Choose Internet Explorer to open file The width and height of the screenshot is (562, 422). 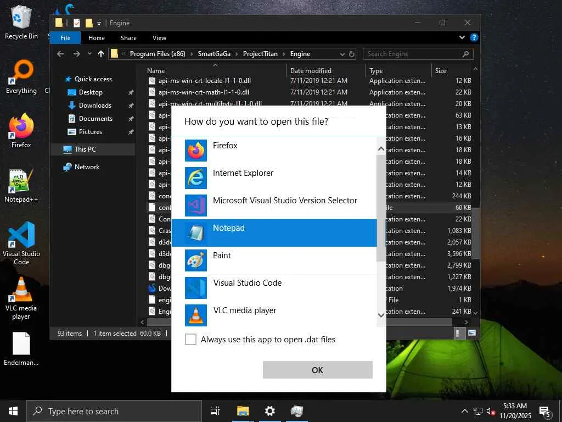pos(274,178)
